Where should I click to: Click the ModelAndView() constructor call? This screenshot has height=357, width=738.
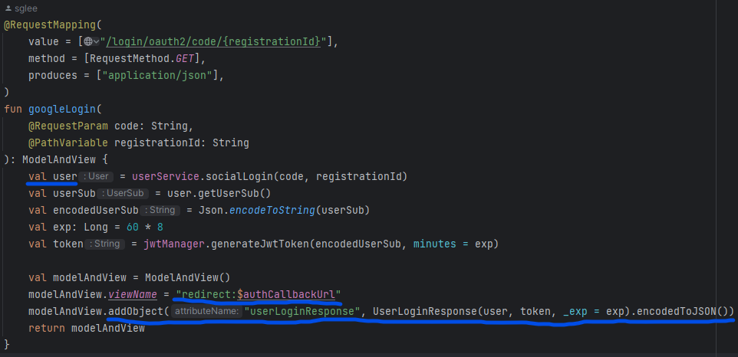187,277
